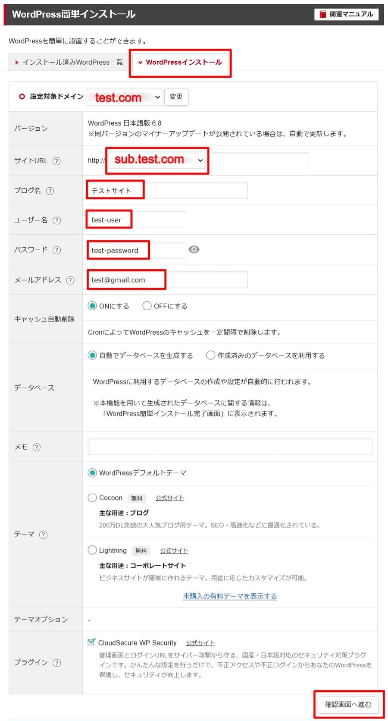388x721 pixels.
Task: Select OFFにする for cache auto-delete
Action: tap(147, 306)
